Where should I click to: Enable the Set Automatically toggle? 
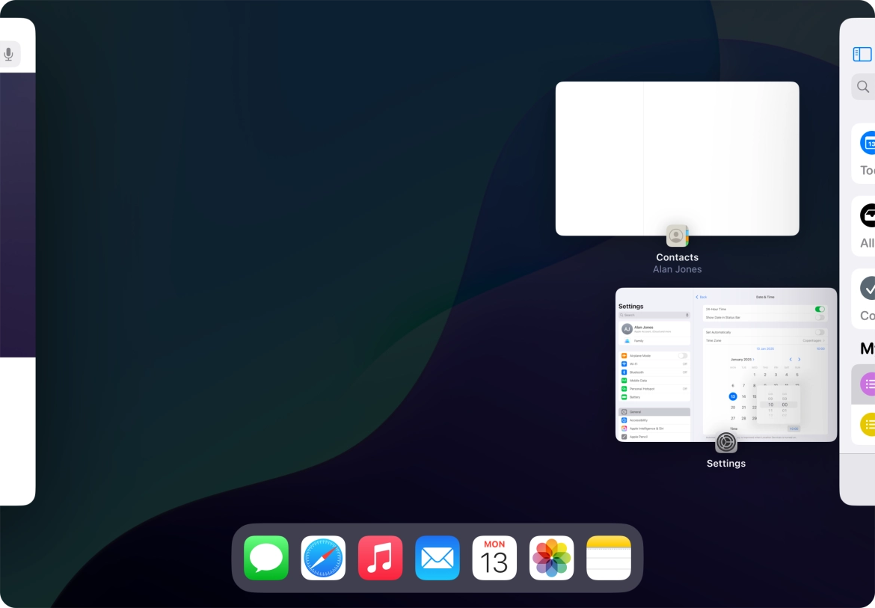(x=820, y=332)
